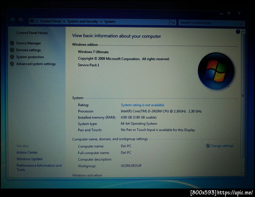Click the Windows logo image
The height and width of the screenshot is (197, 255).
coord(216,71)
